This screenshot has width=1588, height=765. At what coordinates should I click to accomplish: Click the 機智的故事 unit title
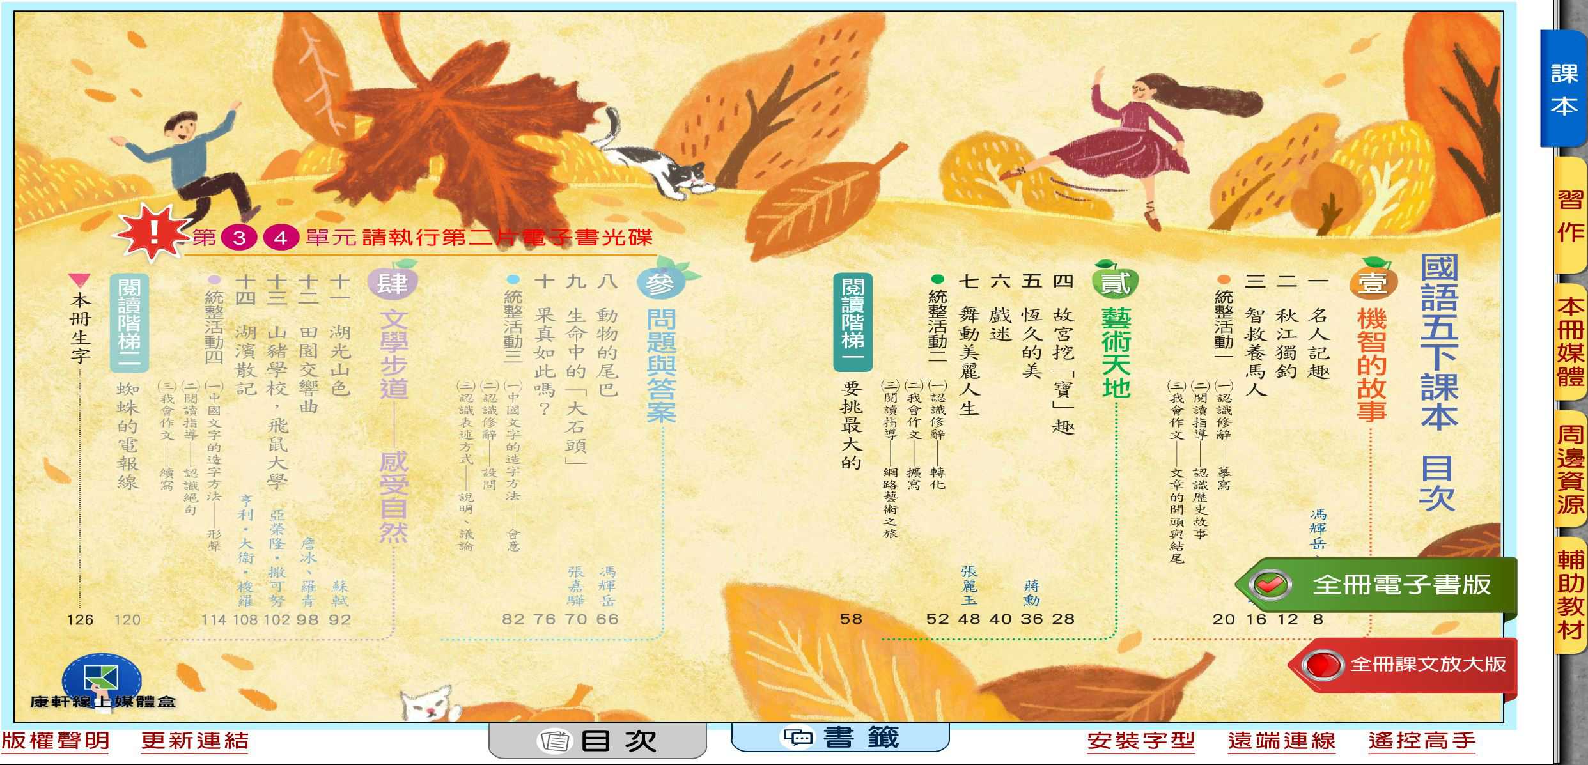1372,364
